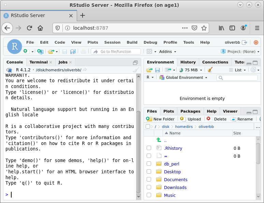This screenshot has height=203, width=264.
Task: Open the Session menu
Action: pos(112,42)
